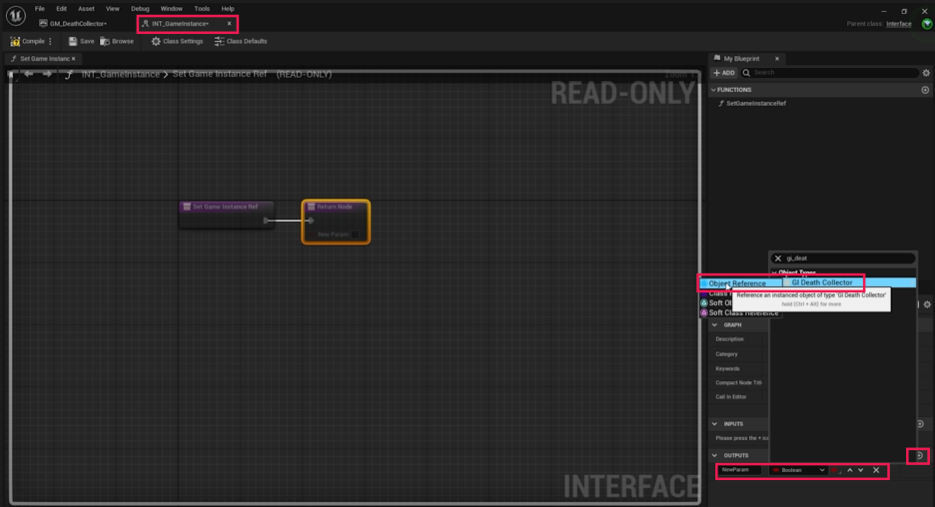Switch to the INT_GameInstance tab
The width and height of the screenshot is (935, 507).
coord(180,24)
